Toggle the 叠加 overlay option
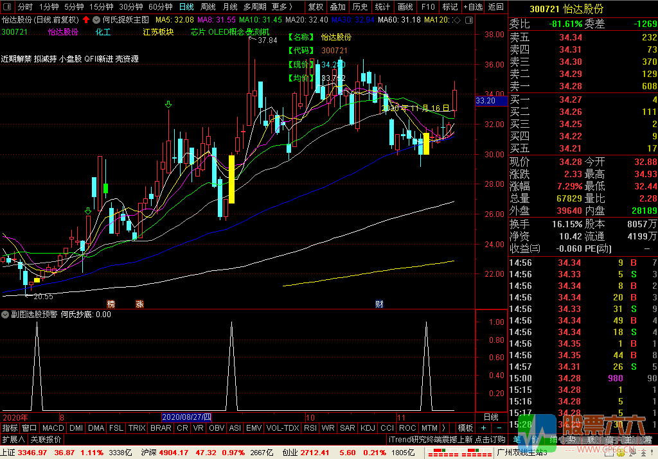 (x=337, y=7)
